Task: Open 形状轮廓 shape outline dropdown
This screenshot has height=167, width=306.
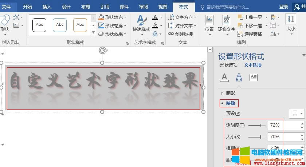Action: click(x=112, y=25)
